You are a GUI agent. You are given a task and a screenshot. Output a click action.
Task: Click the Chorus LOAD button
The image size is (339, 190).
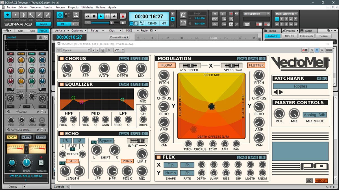pyautogui.click(x=124, y=59)
